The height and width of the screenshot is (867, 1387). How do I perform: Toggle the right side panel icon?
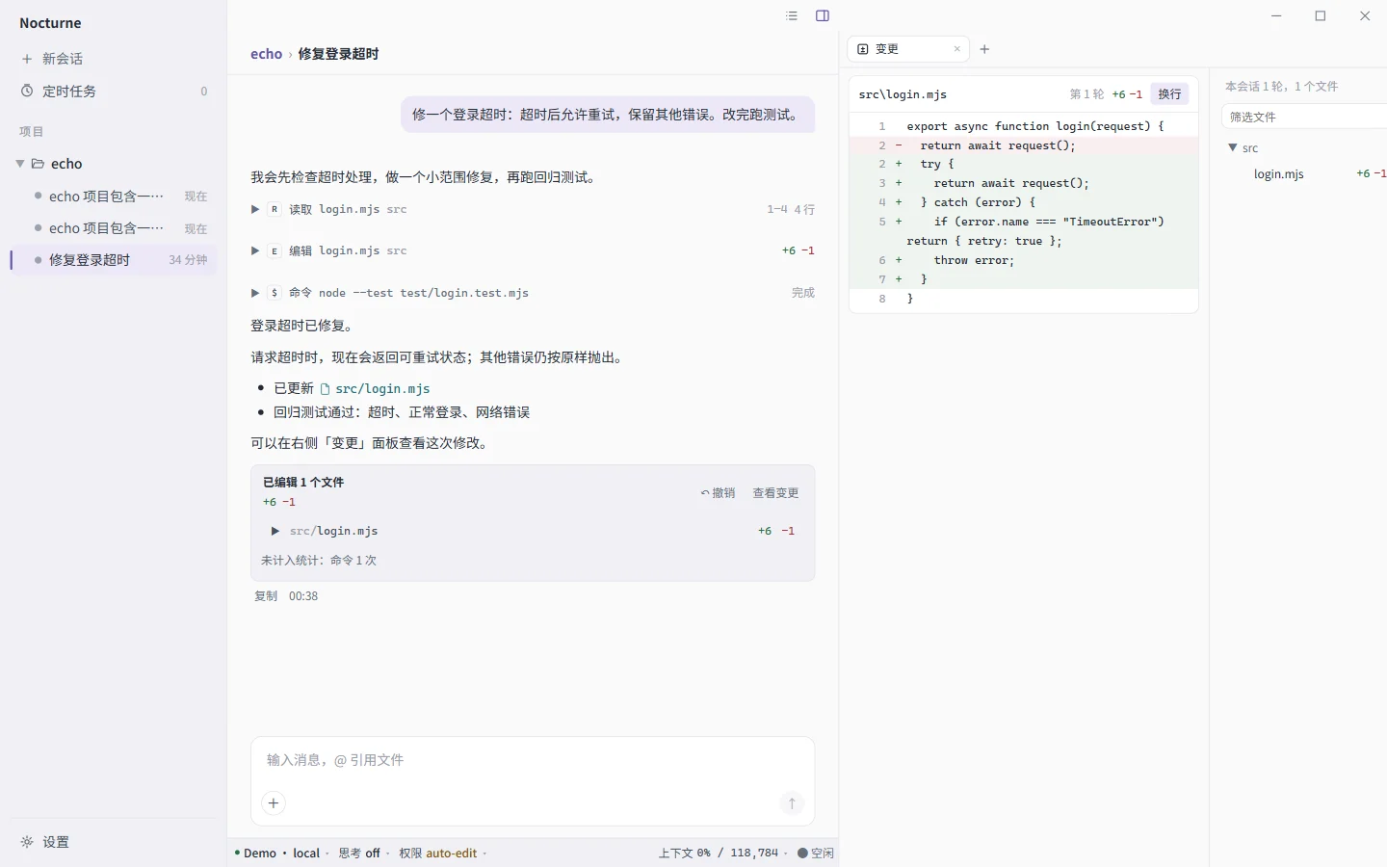pyautogui.click(x=823, y=15)
